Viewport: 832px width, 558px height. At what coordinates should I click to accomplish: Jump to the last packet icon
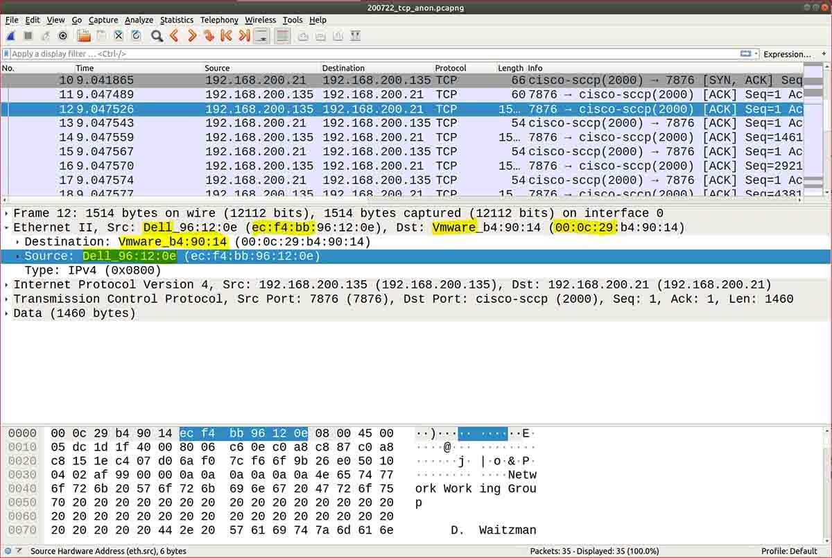coord(243,36)
